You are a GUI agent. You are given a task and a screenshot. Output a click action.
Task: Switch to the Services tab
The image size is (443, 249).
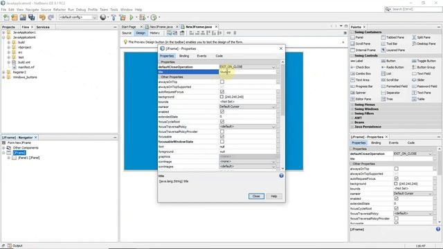pyautogui.click(x=43, y=27)
